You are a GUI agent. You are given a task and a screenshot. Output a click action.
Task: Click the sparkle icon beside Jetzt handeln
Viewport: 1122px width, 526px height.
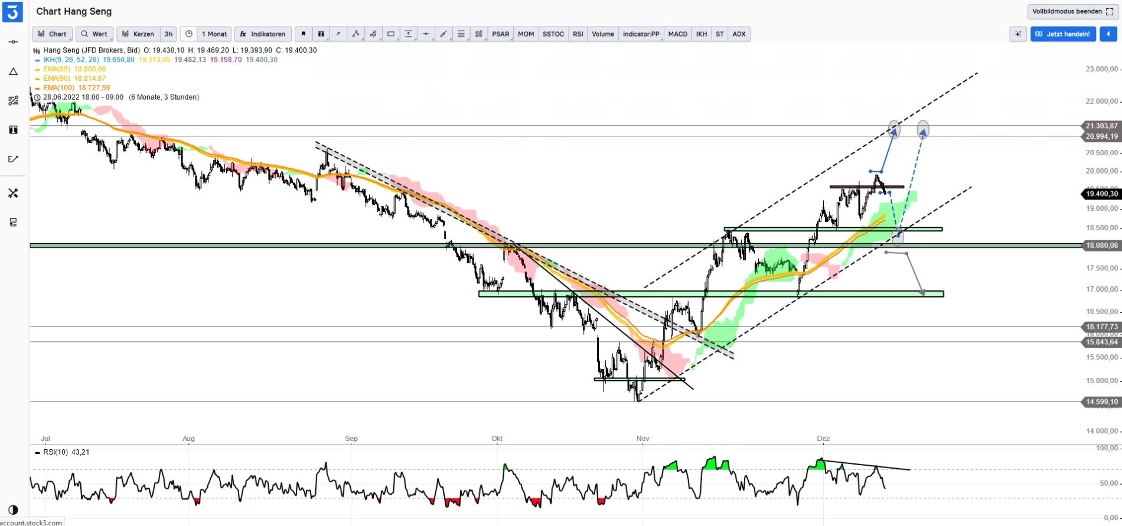[x=1017, y=34]
